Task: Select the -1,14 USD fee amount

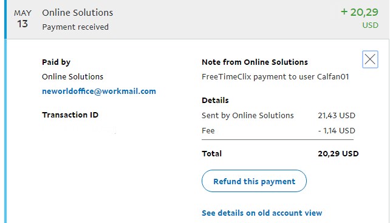Action: 337,130
